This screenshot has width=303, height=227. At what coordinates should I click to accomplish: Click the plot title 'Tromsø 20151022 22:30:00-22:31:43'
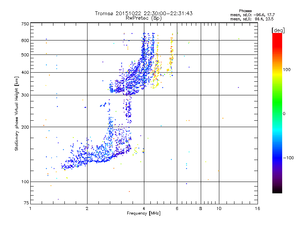[144, 13]
